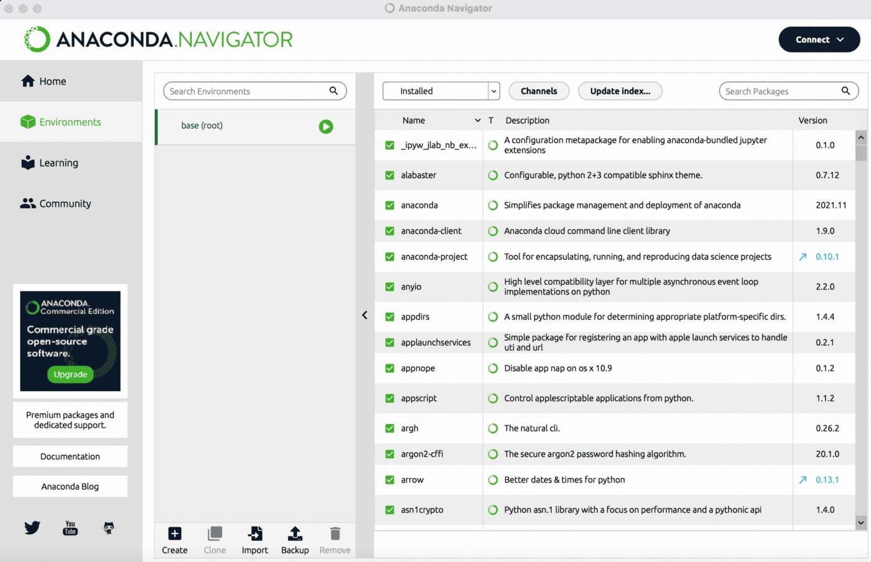
Task: Open the Twitter icon link
Action: [x=32, y=528]
